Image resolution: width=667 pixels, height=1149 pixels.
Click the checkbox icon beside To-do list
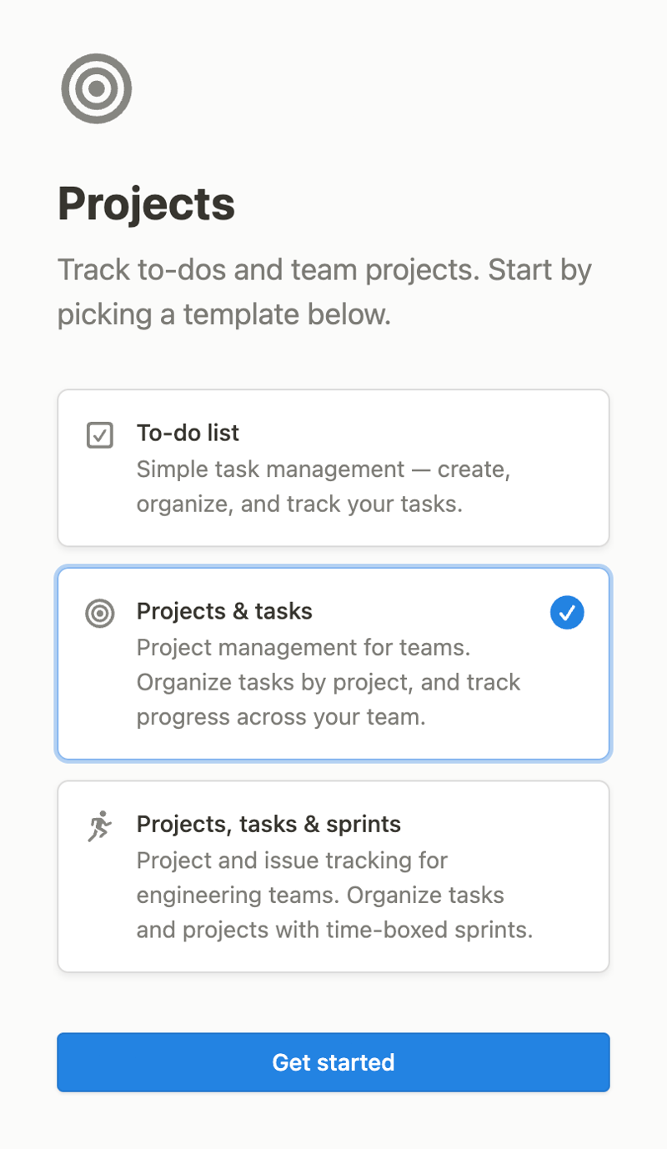point(99,434)
